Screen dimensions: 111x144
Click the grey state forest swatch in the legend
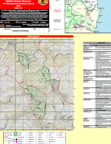15,135
